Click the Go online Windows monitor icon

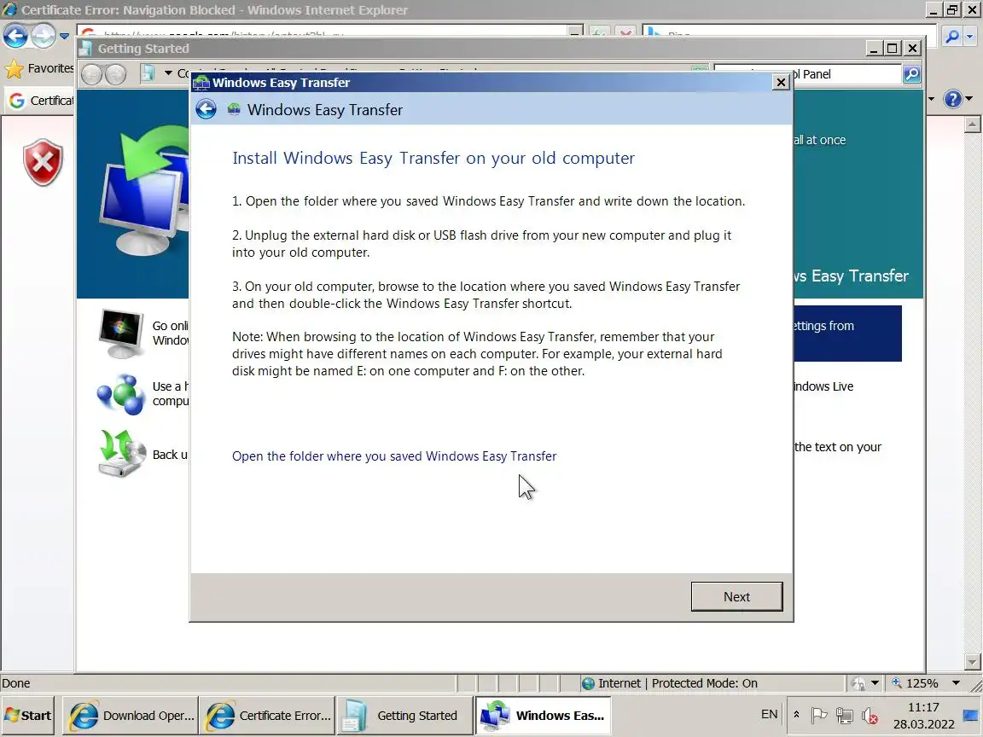pyautogui.click(x=121, y=333)
